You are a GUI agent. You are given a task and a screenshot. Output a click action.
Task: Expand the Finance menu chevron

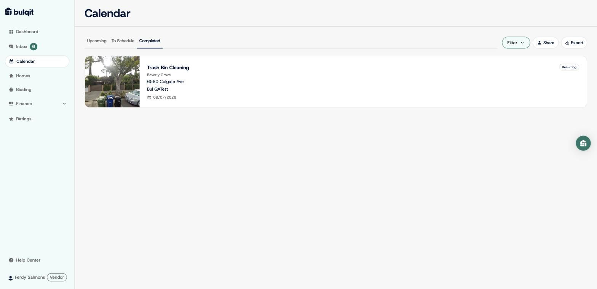64,104
